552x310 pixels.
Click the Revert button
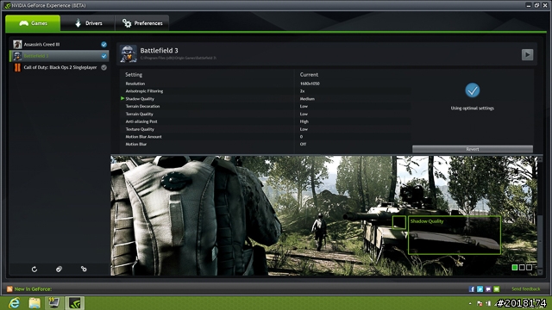point(473,149)
